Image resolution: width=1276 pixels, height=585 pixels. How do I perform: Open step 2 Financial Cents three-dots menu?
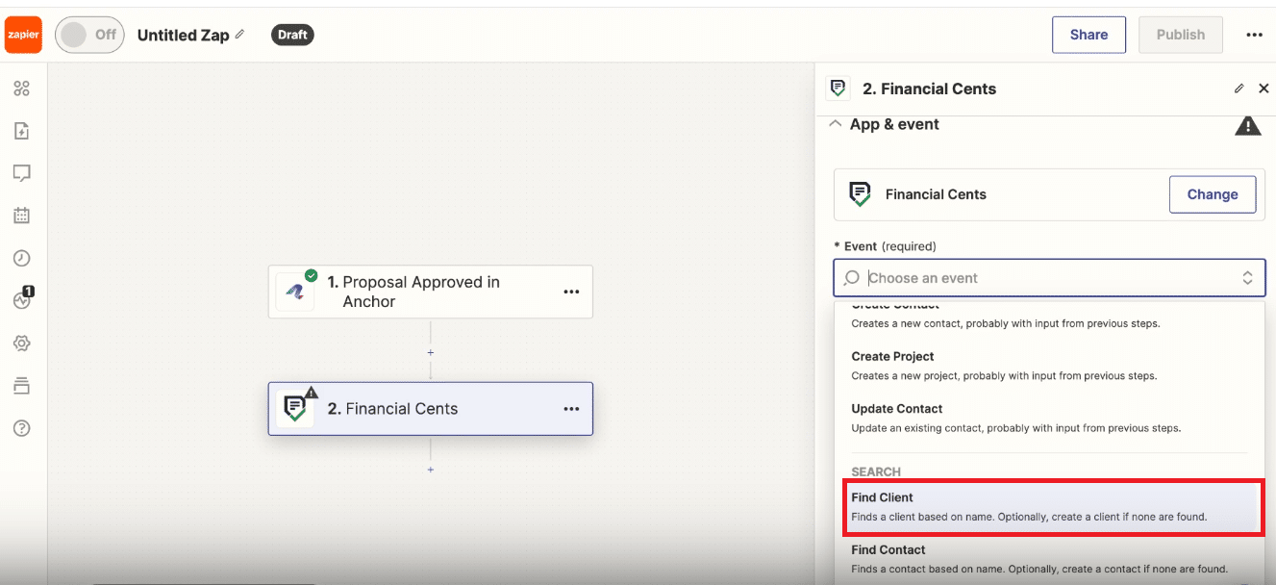[571, 409]
